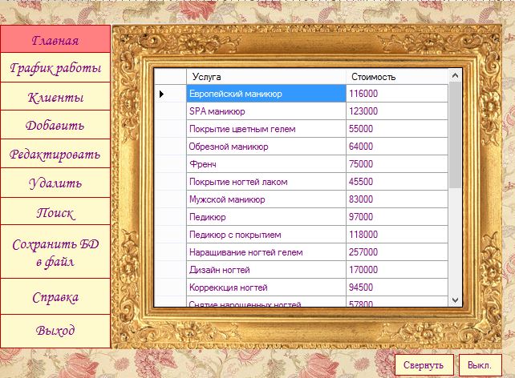Click the table's vertical scrollbar thumb
The height and width of the screenshot is (378, 515).
[x=455, y=135]
